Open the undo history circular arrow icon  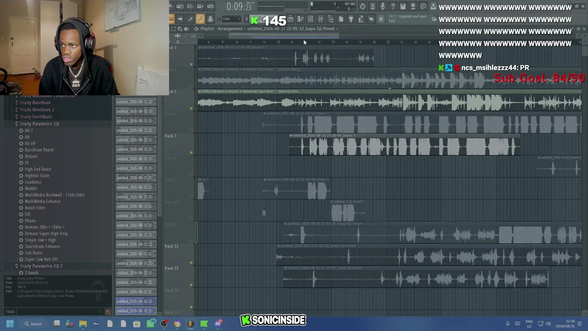click(x=362, y=6)
